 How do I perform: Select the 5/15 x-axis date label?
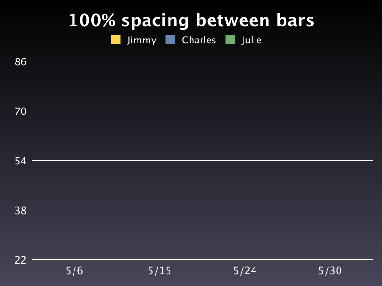point(159,271)
